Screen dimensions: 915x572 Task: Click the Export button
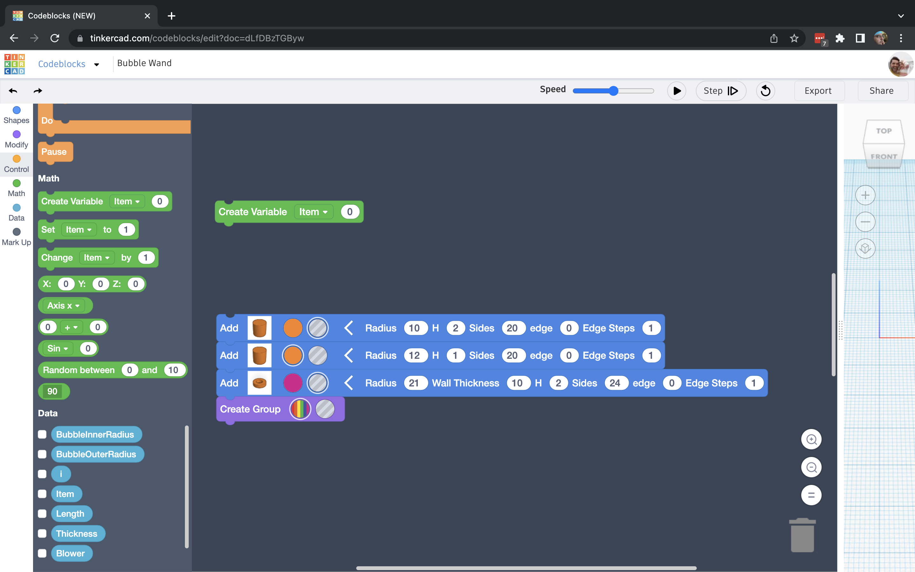point(818,91)
